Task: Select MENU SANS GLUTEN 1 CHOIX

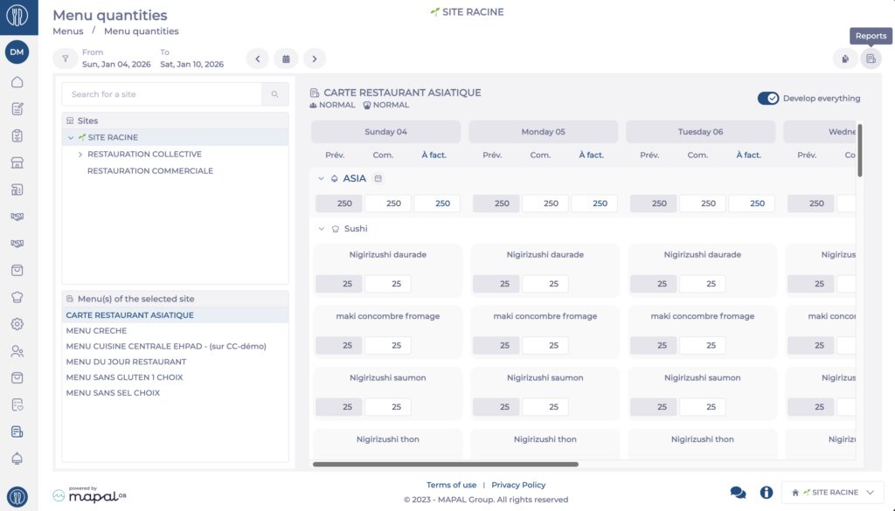Action: [x=124, y=377]
